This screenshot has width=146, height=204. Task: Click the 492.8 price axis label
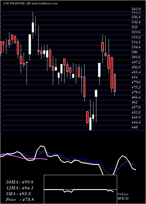coord(136,67)
